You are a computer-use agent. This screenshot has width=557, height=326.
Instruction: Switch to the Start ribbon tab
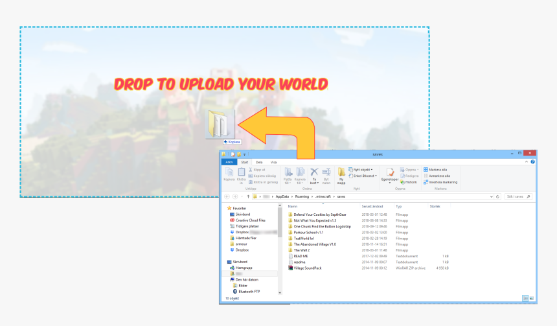tap(245, 162)
